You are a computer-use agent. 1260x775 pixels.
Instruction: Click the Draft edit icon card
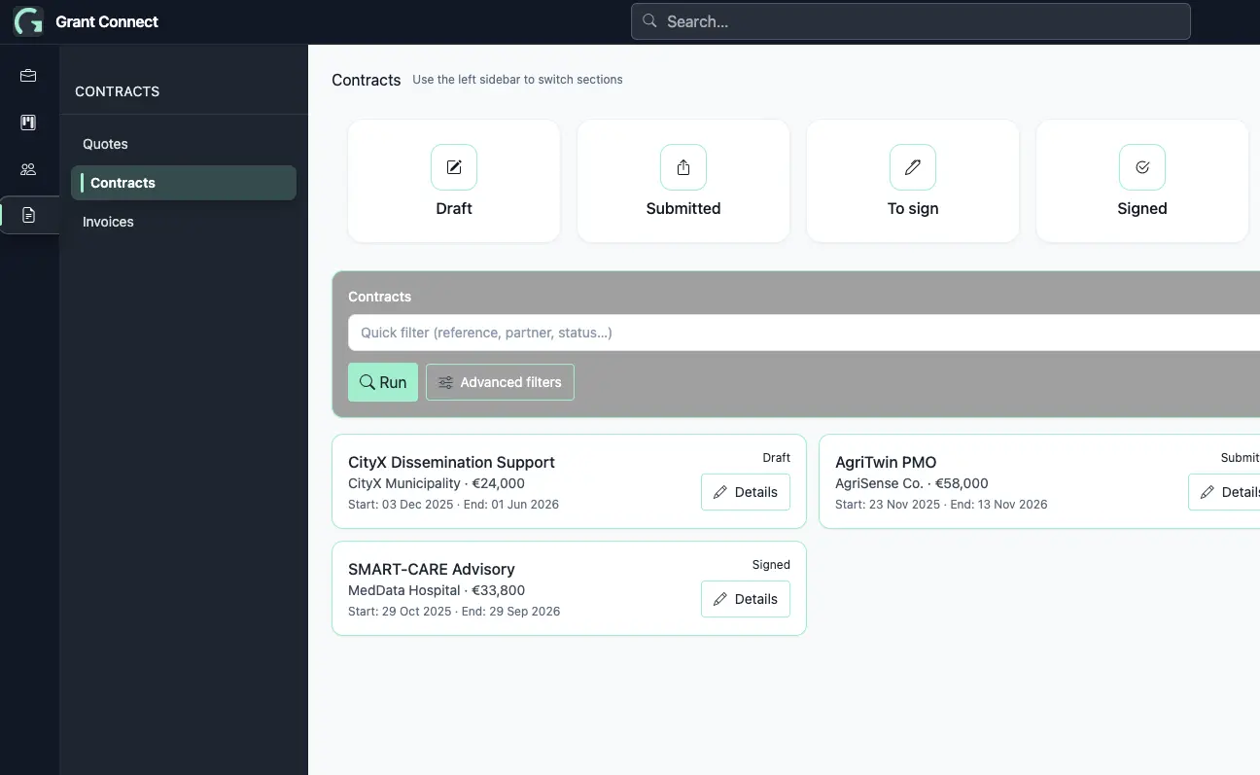pos(453,167)
